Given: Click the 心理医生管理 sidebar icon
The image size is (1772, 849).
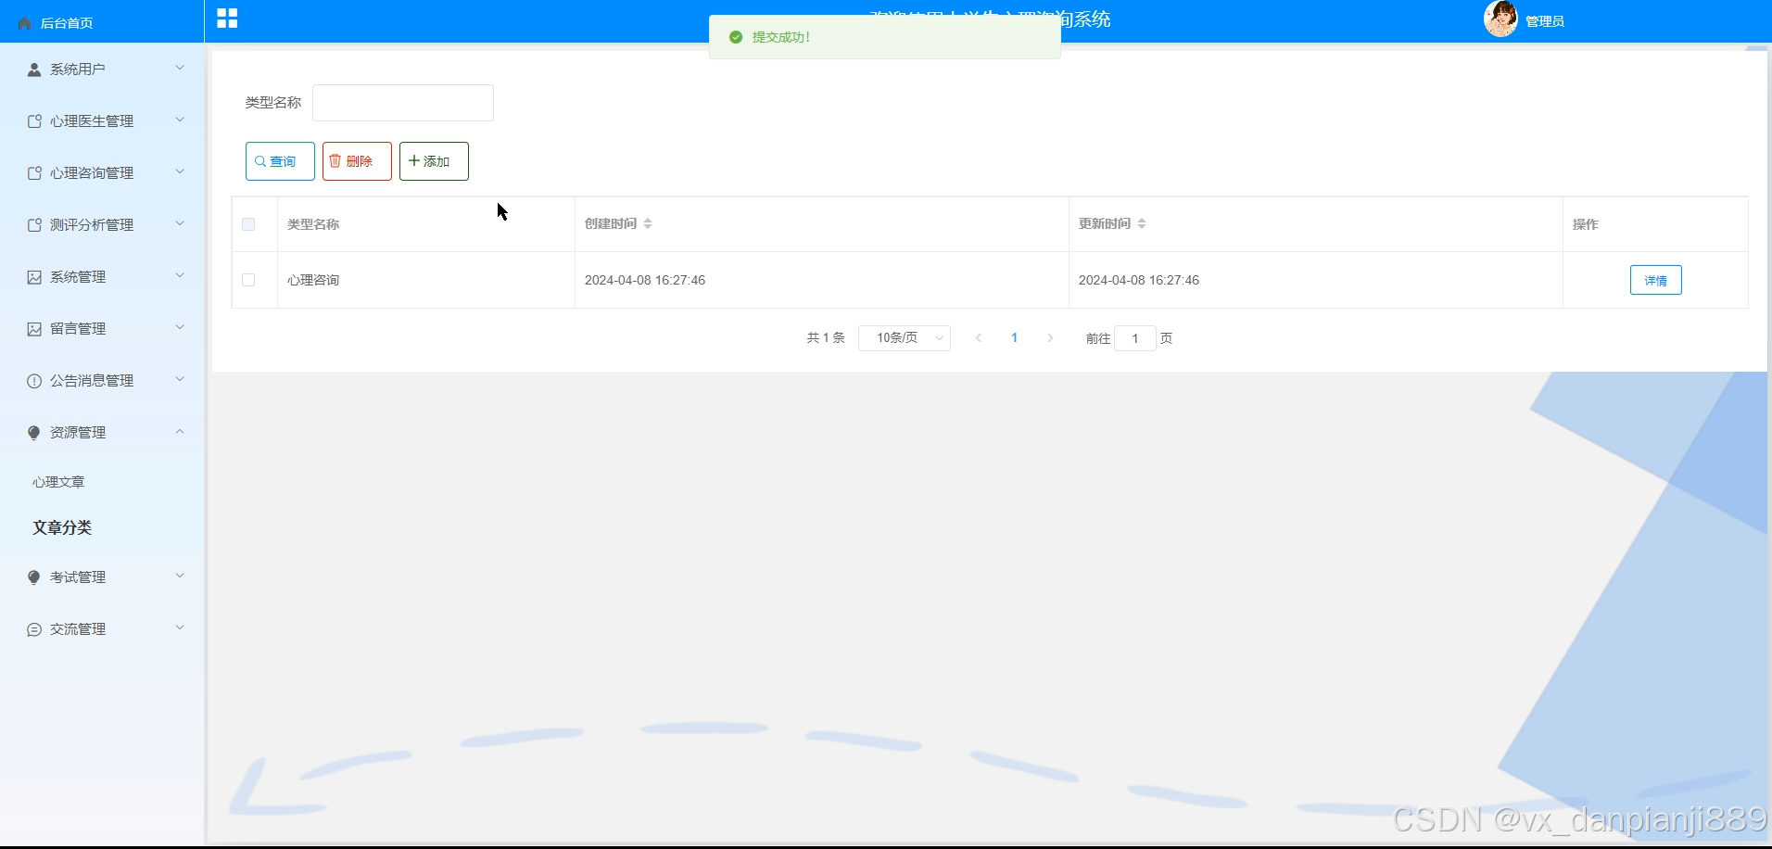Looking at the screenshot, I should (x=34, y=121).
